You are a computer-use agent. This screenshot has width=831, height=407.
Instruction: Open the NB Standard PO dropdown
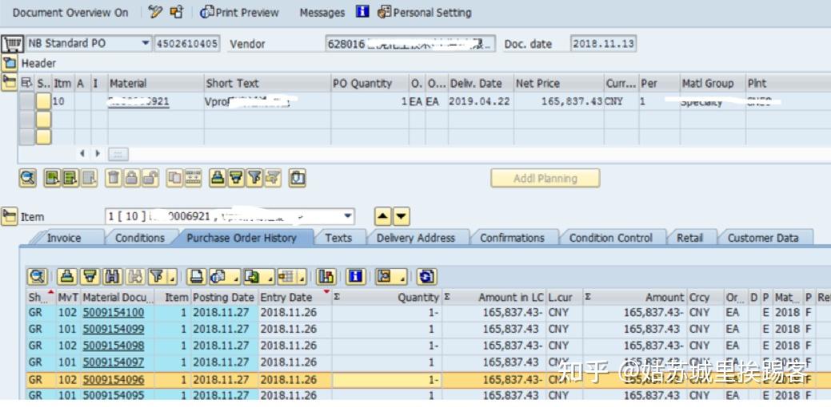[146, 43]
